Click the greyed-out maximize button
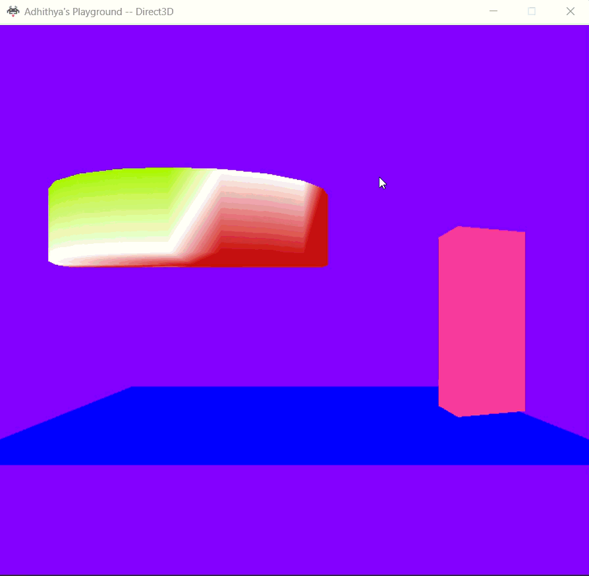The width and height of the screenshot is (589, 576). 532,11
